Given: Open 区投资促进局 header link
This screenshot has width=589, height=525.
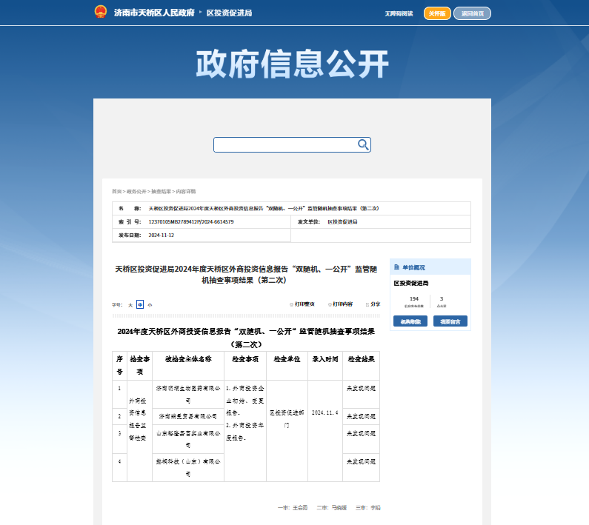Looking at the screenshot, I should pos(229,13).
